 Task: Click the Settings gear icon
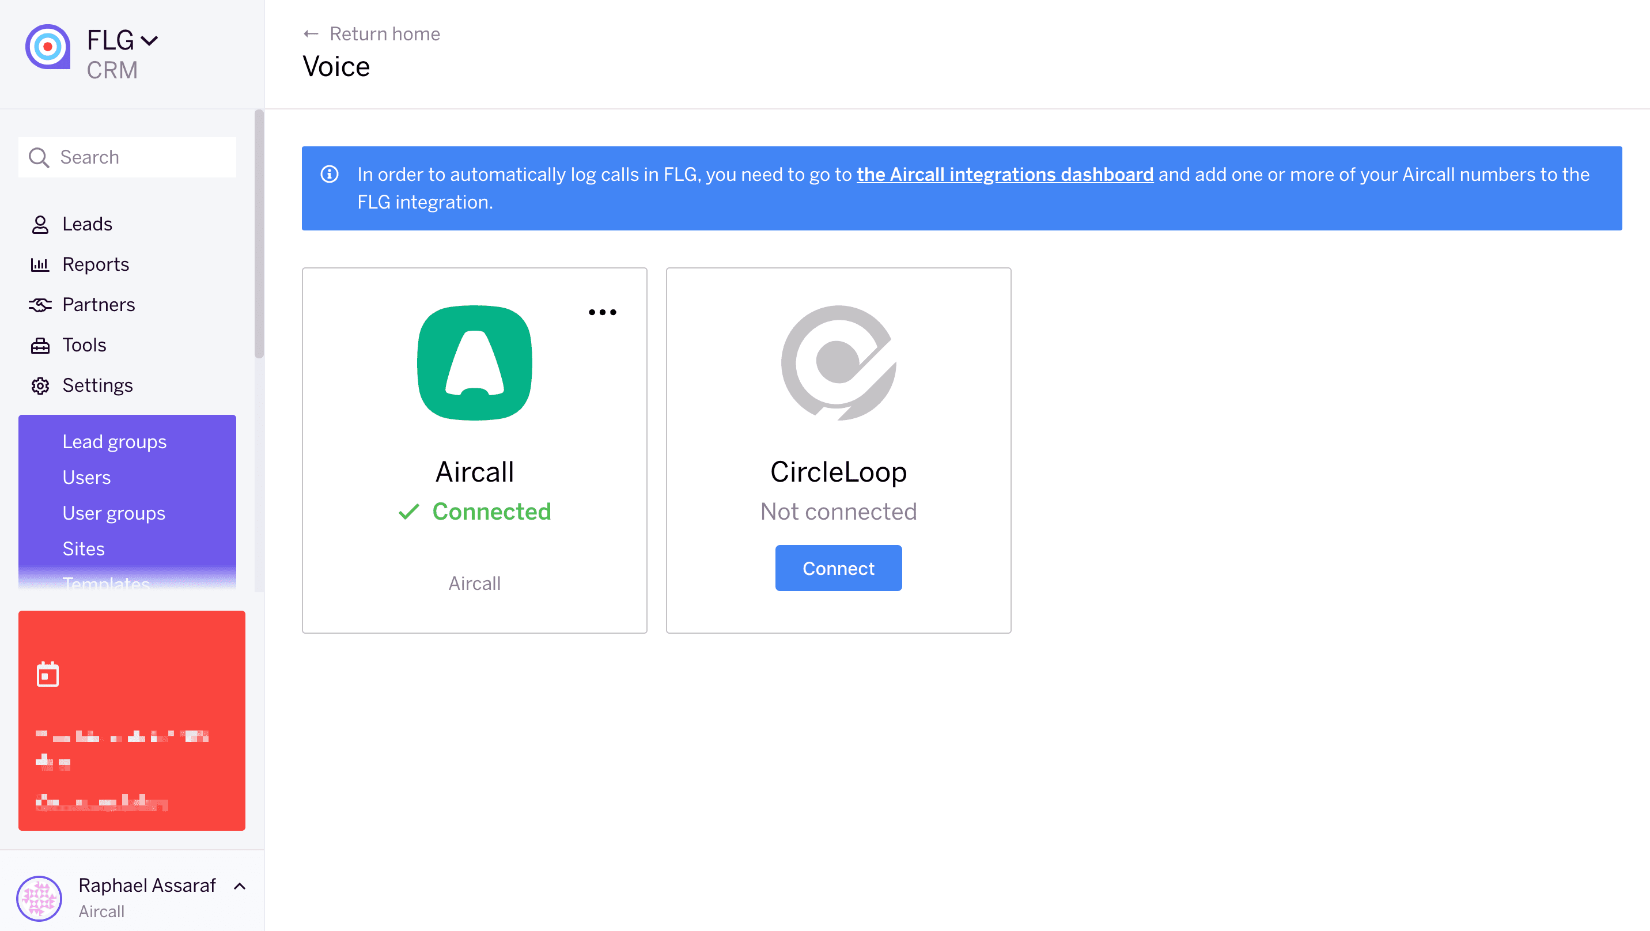click(x=40, y=386)
